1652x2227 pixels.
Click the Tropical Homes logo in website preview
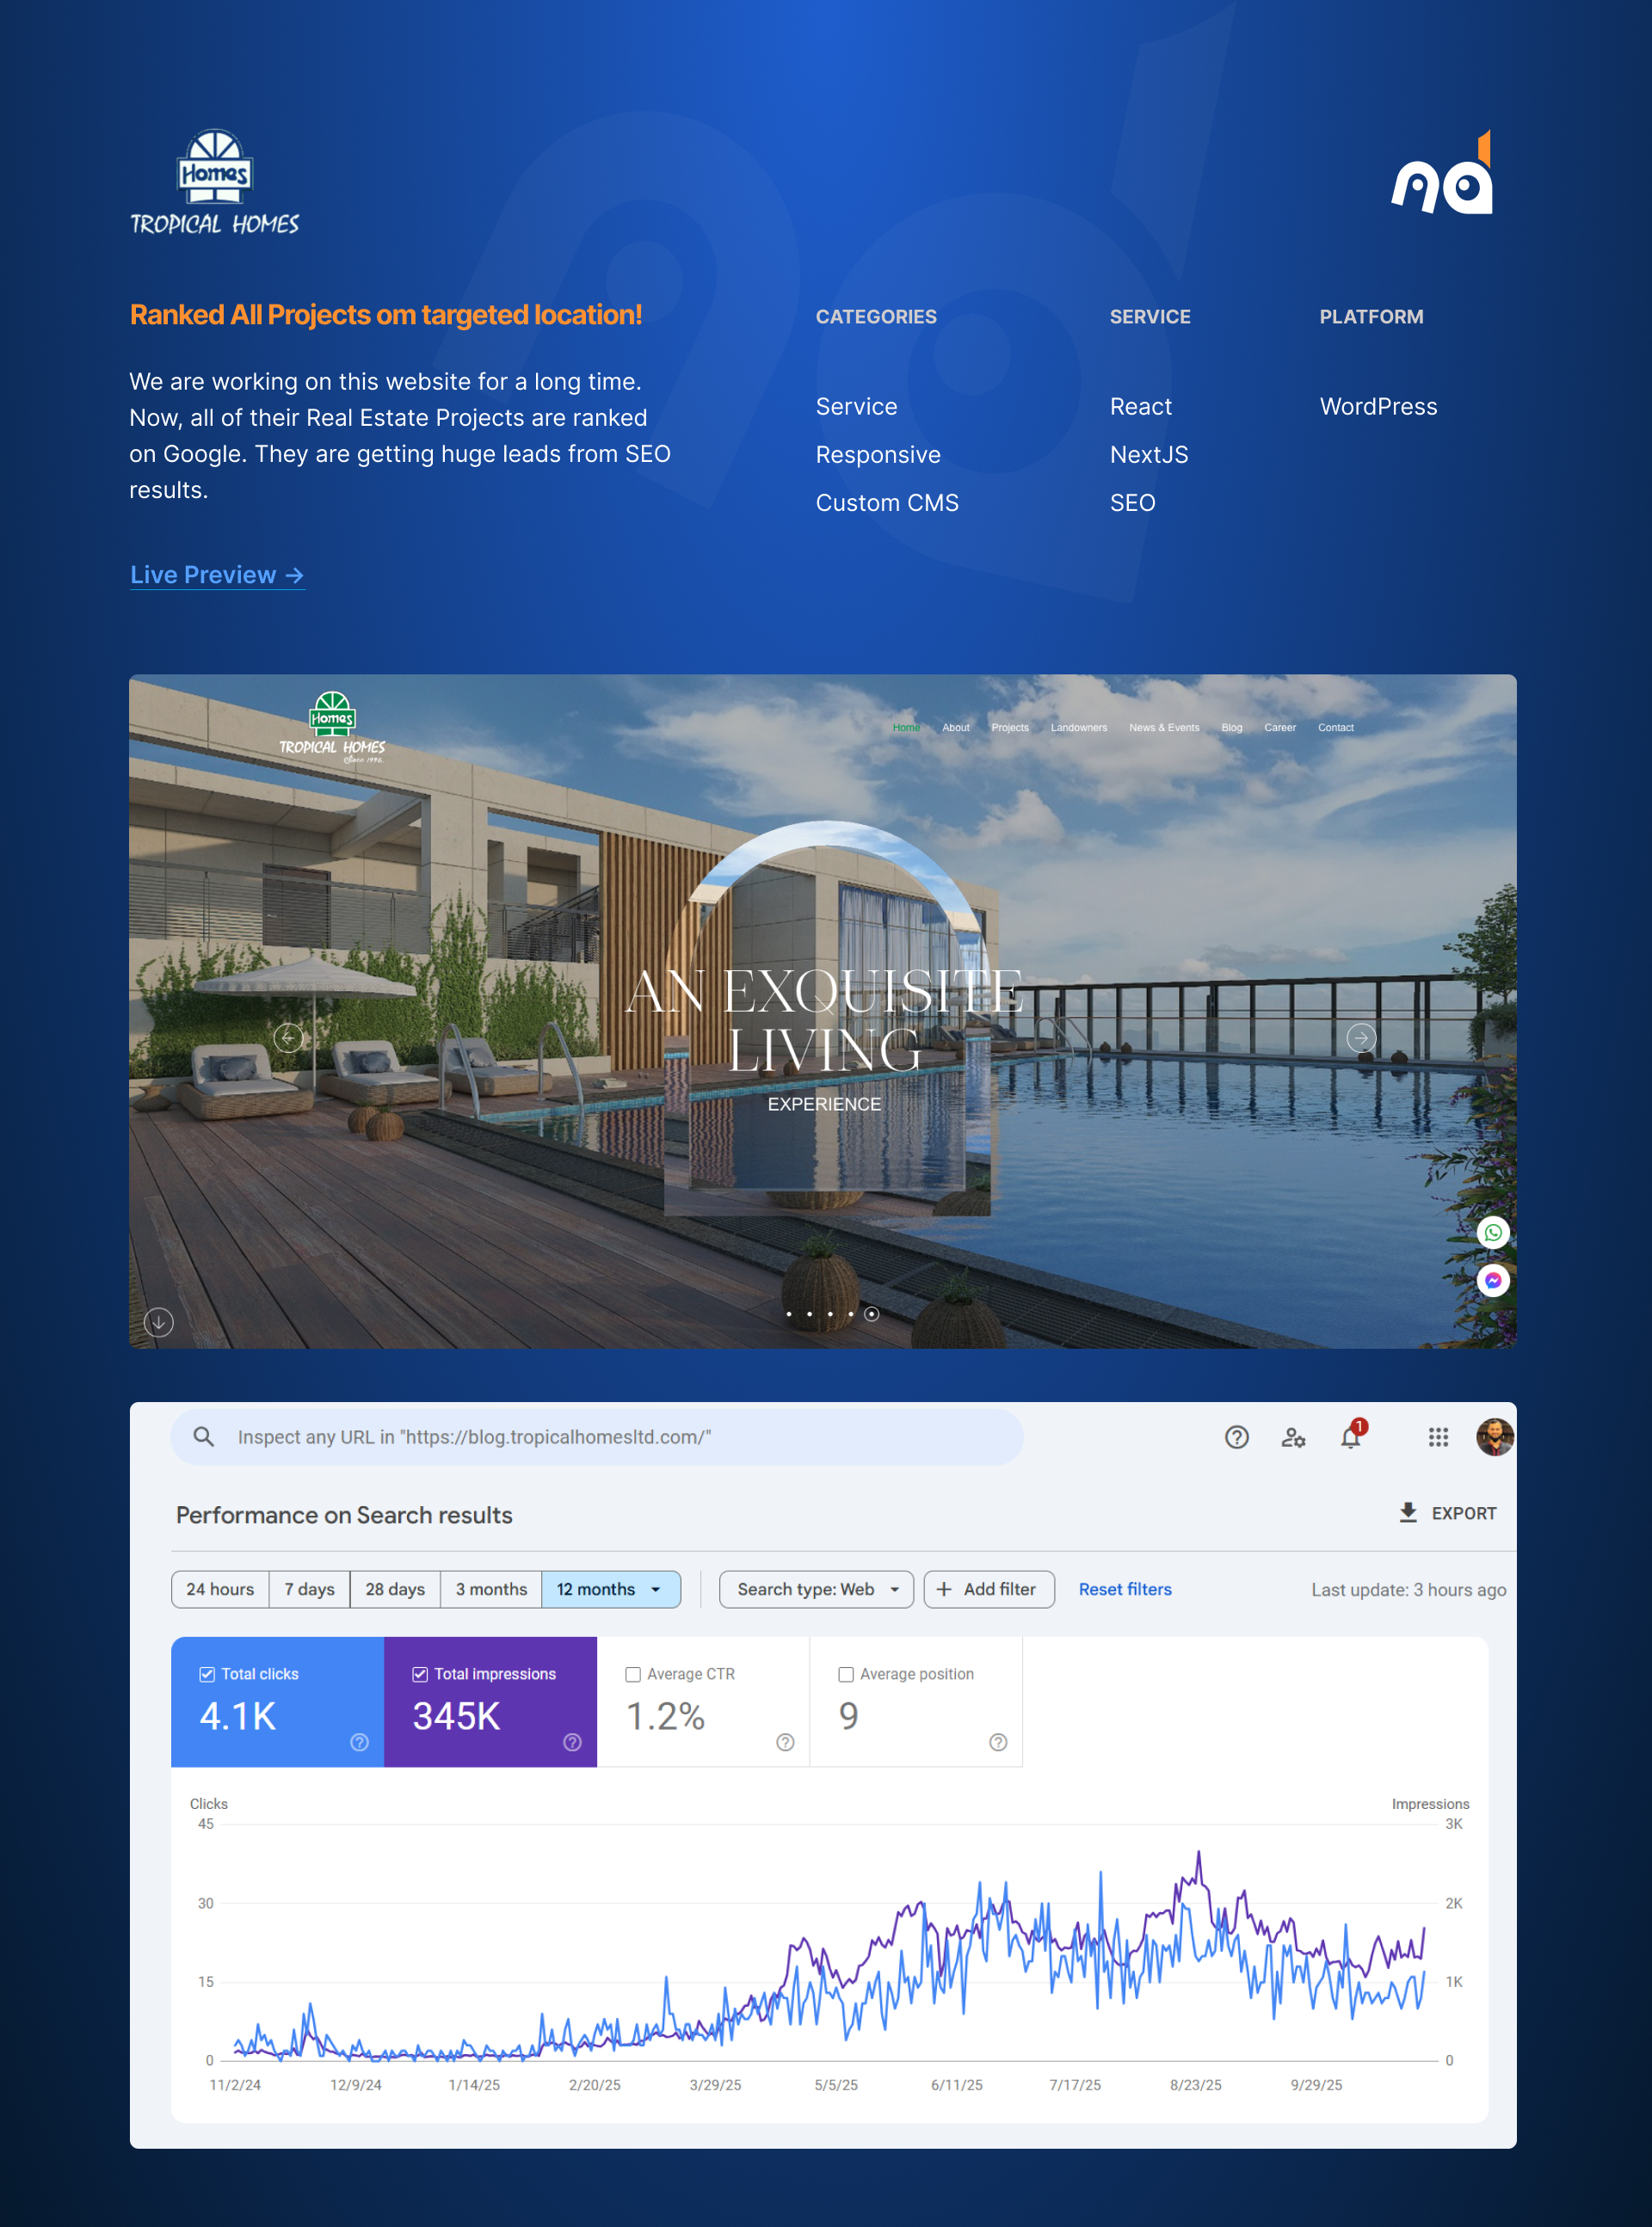click(x=332, y=728)
